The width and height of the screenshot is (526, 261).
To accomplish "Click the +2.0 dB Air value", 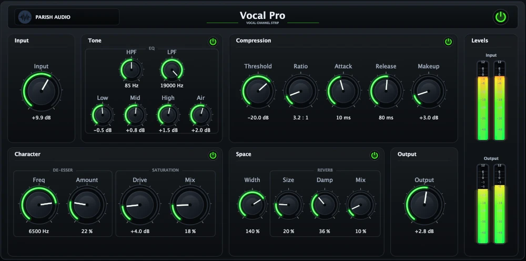I will point(201,130).
